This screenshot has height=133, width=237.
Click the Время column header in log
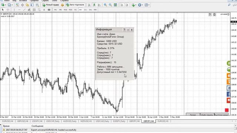coord(6,126)
